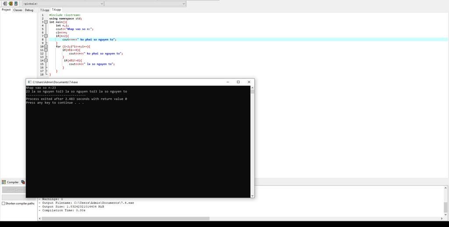The image size is (449, 227).
Task: Collapse the int main() code fold
Action: coord(46,22)
